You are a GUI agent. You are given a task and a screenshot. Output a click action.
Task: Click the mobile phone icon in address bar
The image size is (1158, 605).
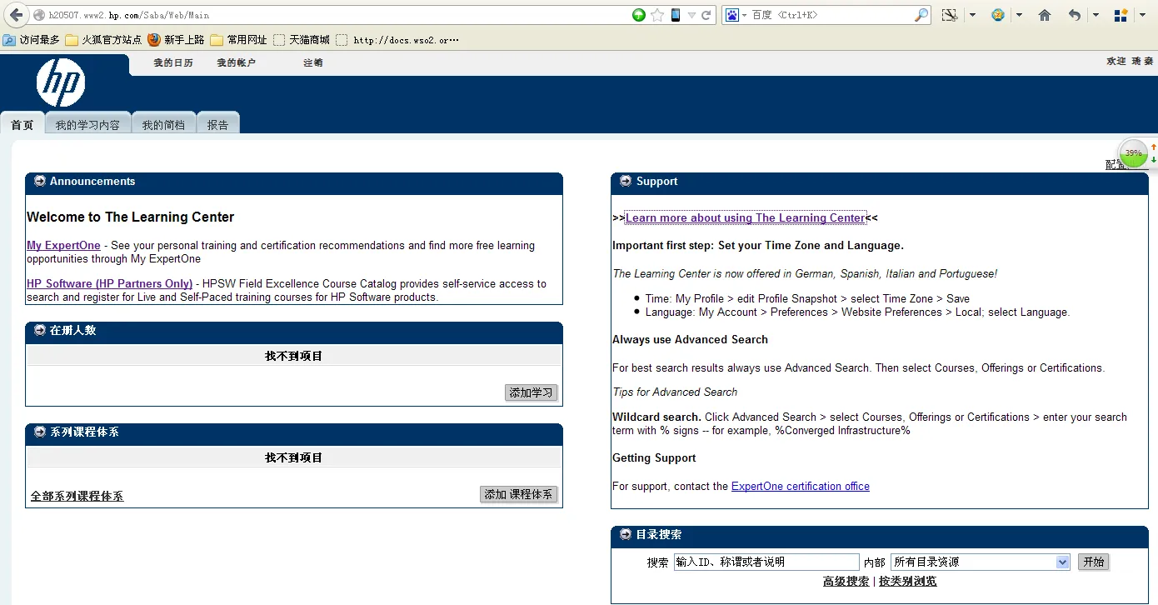[676, 15]
